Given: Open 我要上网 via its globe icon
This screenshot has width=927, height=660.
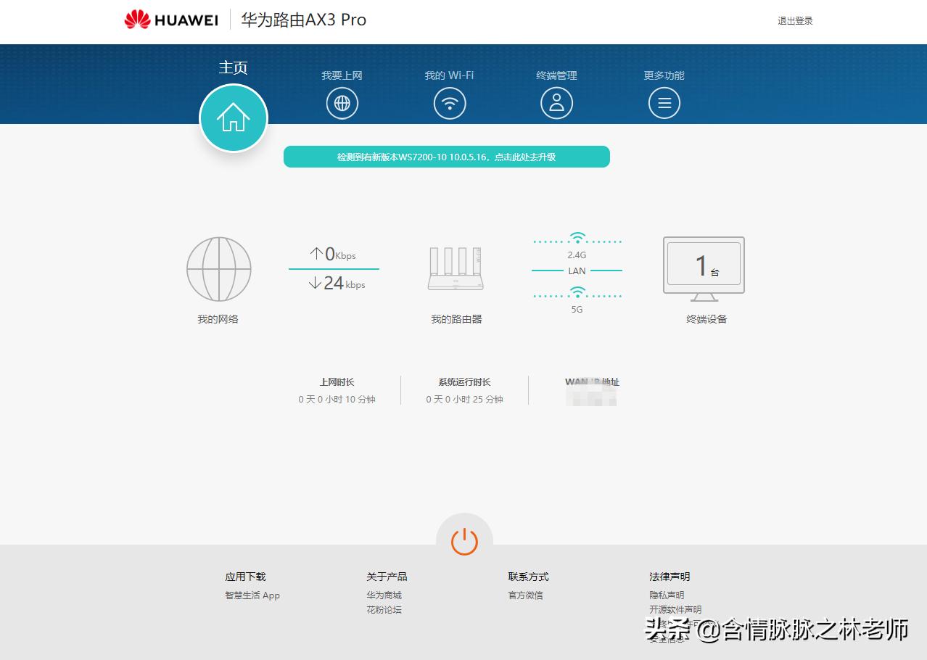Looking at the screenshot, I should [x=342, y=102].
